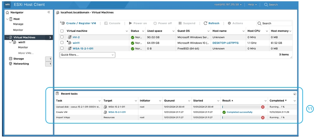Click the win11 VM icon in Navigator tree
316x139 pixels.
[14, 42]
